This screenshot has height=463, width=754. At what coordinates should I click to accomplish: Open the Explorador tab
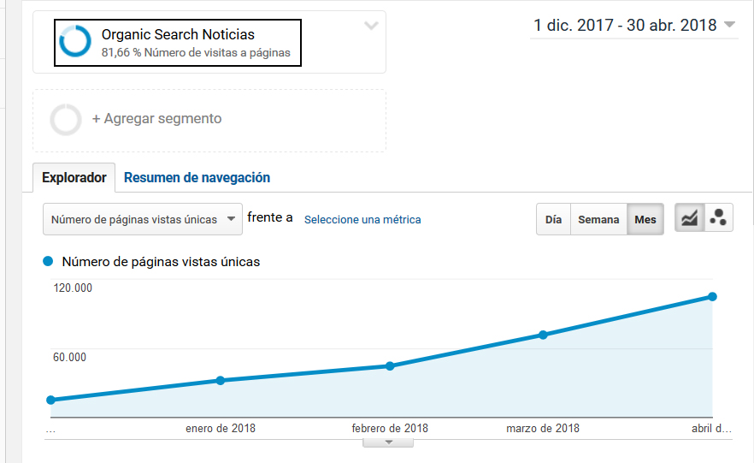(x=74, y=178)
